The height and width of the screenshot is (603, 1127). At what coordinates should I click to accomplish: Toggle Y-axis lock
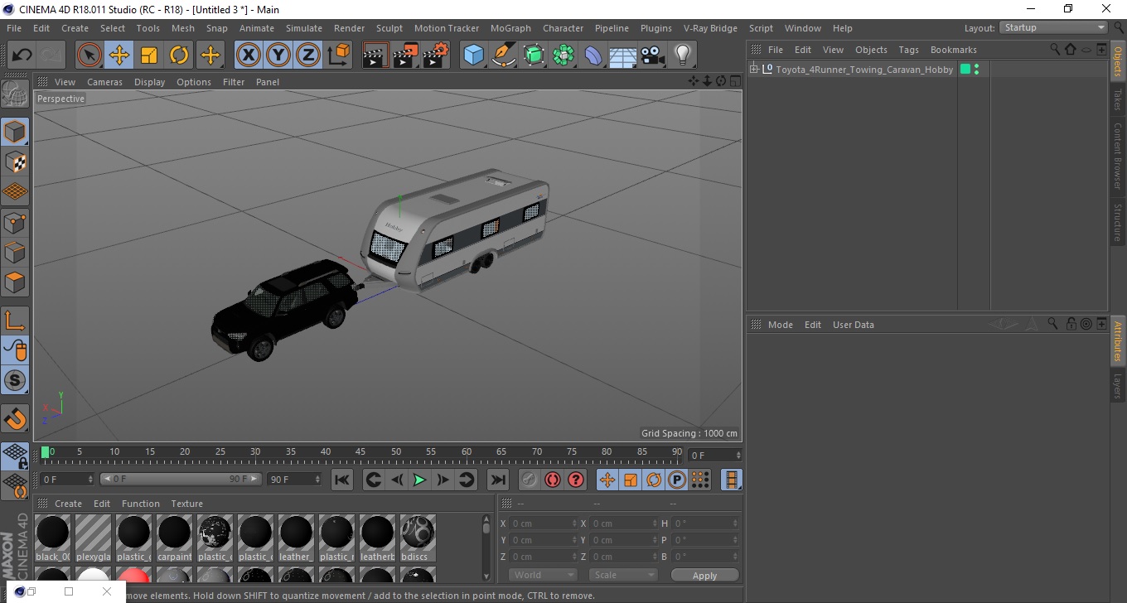coord(278,55)
